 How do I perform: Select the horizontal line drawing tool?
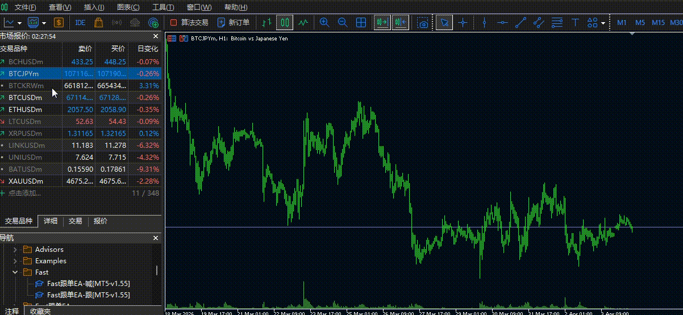pos(502,23)
